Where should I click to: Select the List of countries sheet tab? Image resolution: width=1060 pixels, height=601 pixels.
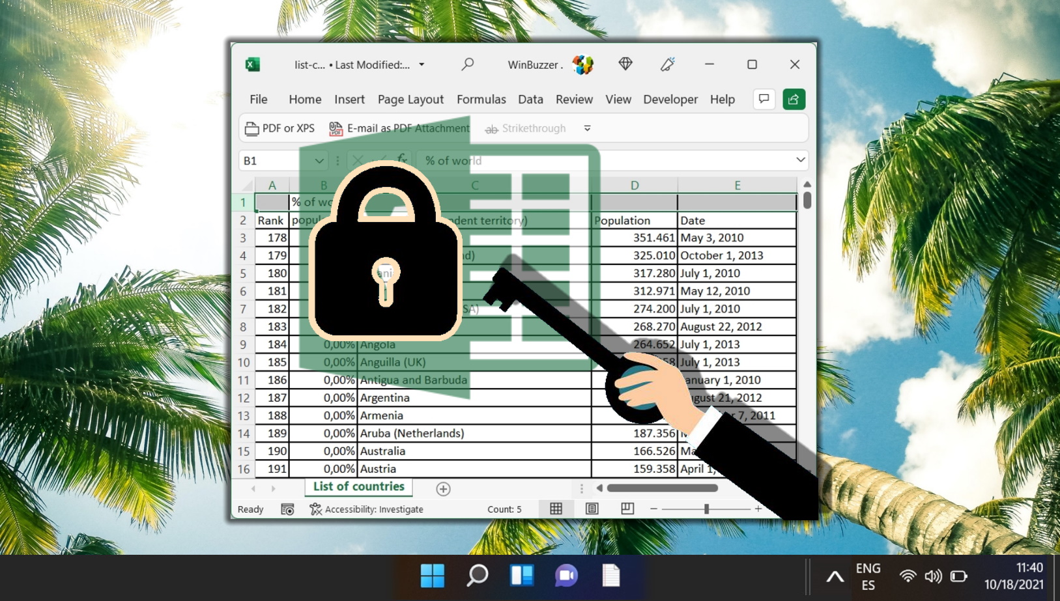358,487
